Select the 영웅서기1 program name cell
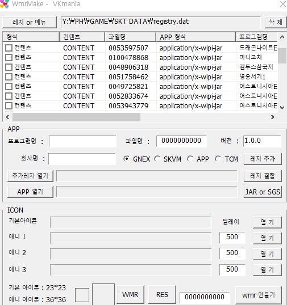287x305 pixels. [252, 77]
